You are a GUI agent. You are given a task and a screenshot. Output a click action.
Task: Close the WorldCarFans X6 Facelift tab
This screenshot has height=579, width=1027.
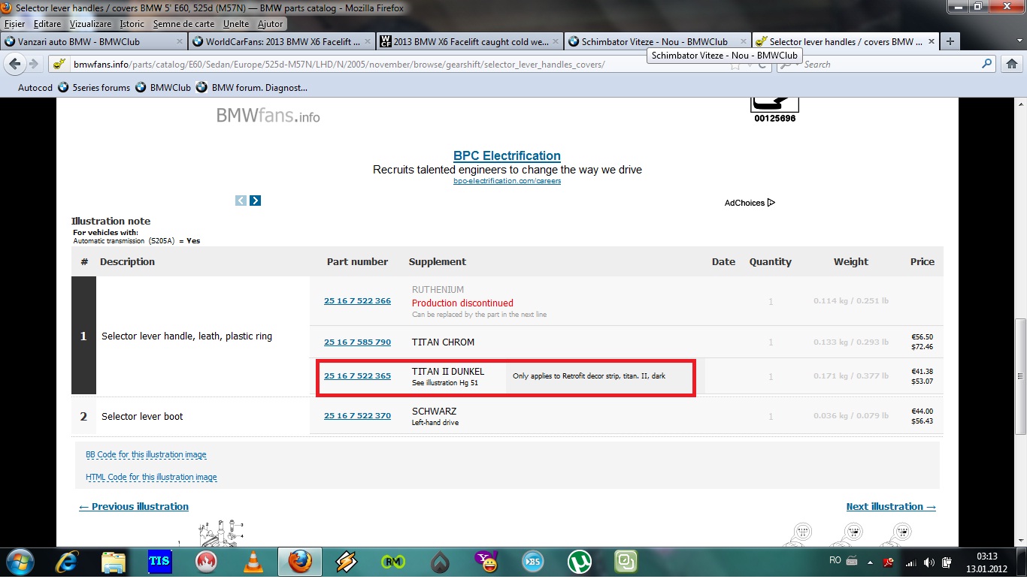(367, 42)
